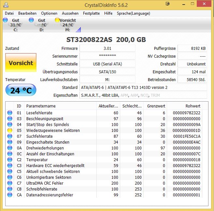
Task: Click the title bar device icon next to minimize
Action: coord(168,4)
